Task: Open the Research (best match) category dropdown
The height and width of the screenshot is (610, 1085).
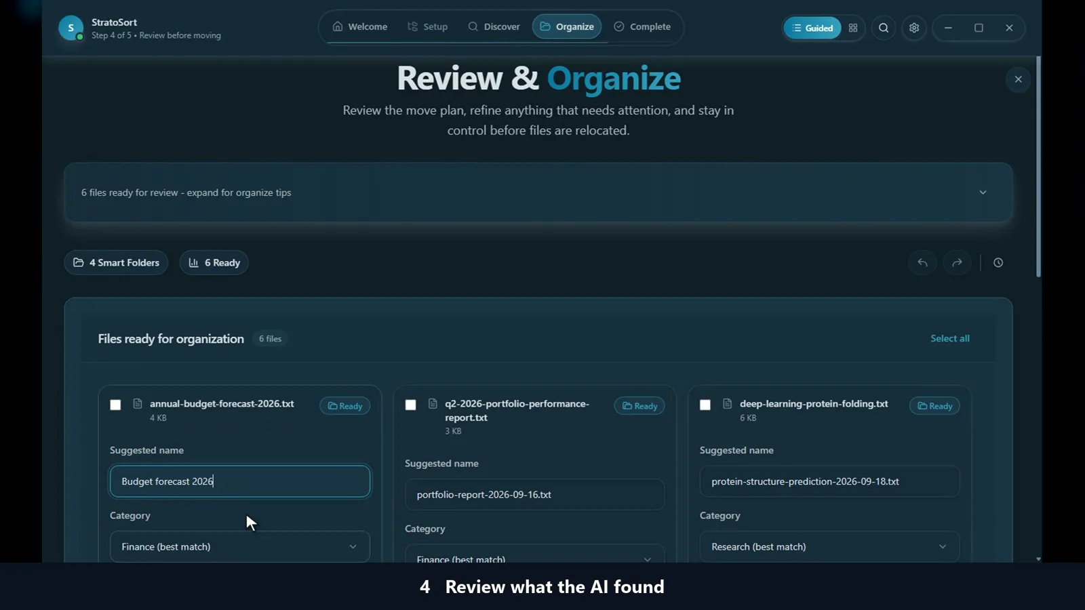Action: (829, 546)
